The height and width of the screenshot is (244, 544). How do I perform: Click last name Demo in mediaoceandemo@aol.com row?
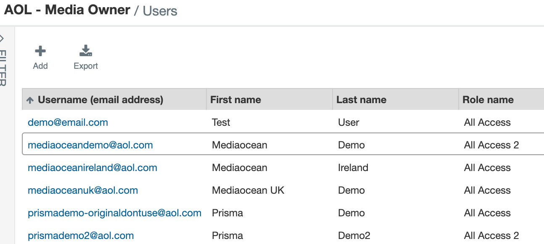click(x=351, y=145)
